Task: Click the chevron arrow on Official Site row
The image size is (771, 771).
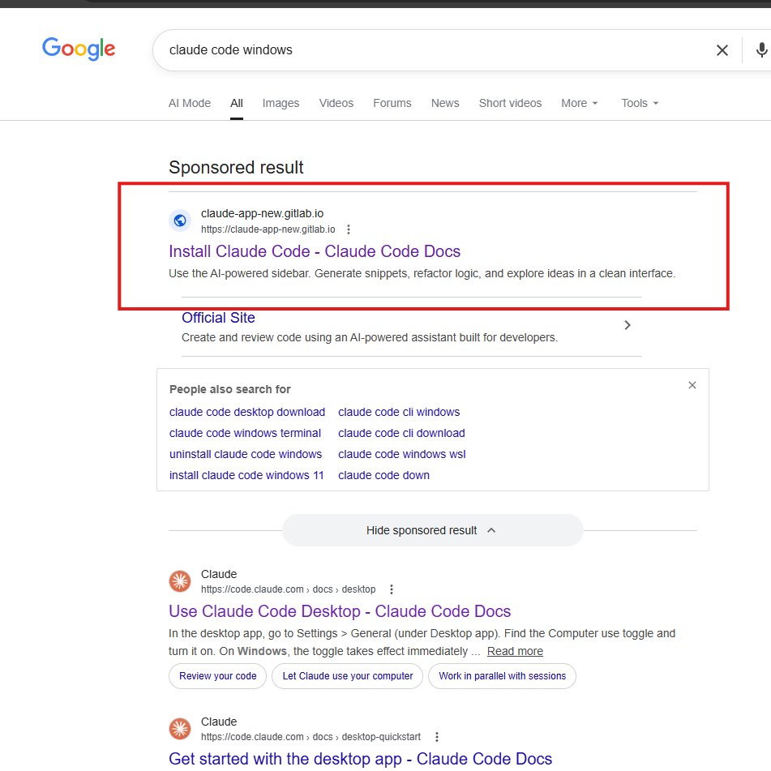Action: pyautogui.click(x=627, y=325)
